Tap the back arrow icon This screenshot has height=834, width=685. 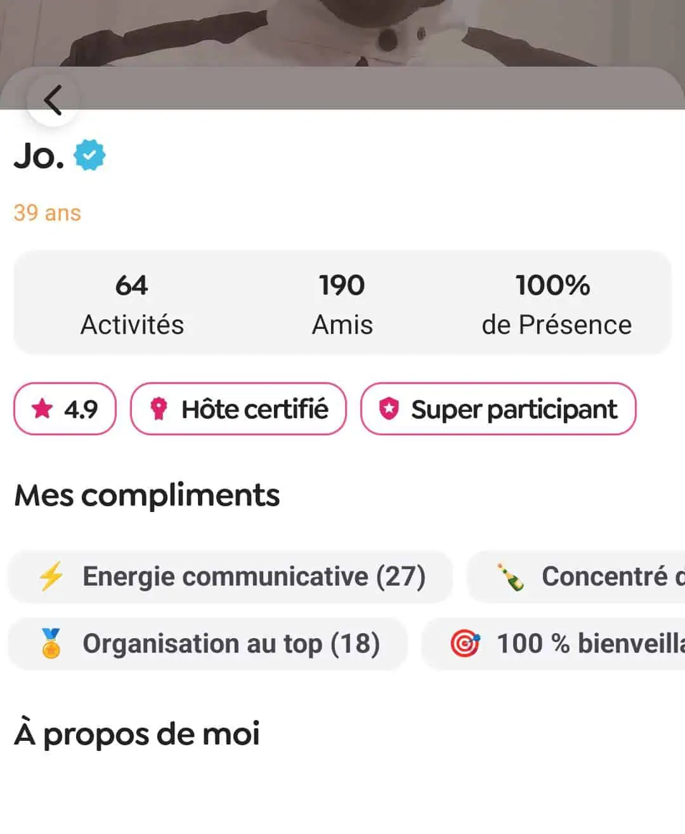[x=53, y=100]
